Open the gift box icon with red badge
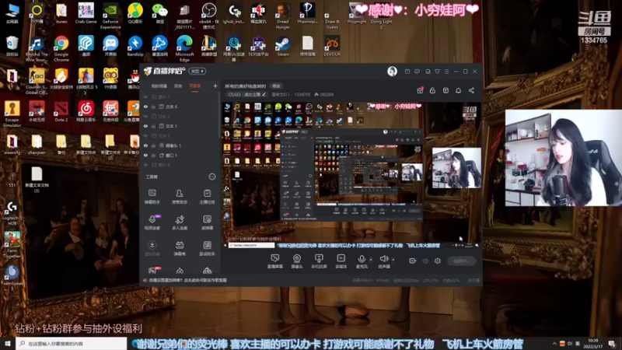The width and height of the screenshot is (622, 350). click(420, 90)
